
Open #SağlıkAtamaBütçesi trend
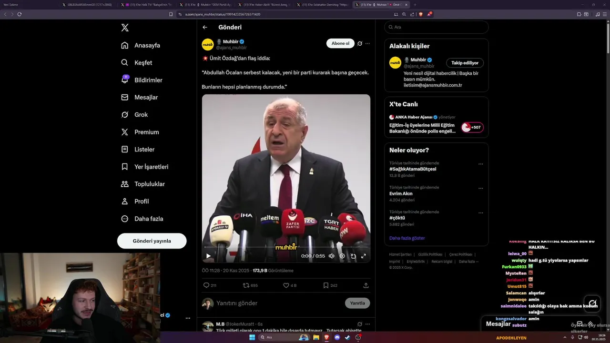[413, 169]
